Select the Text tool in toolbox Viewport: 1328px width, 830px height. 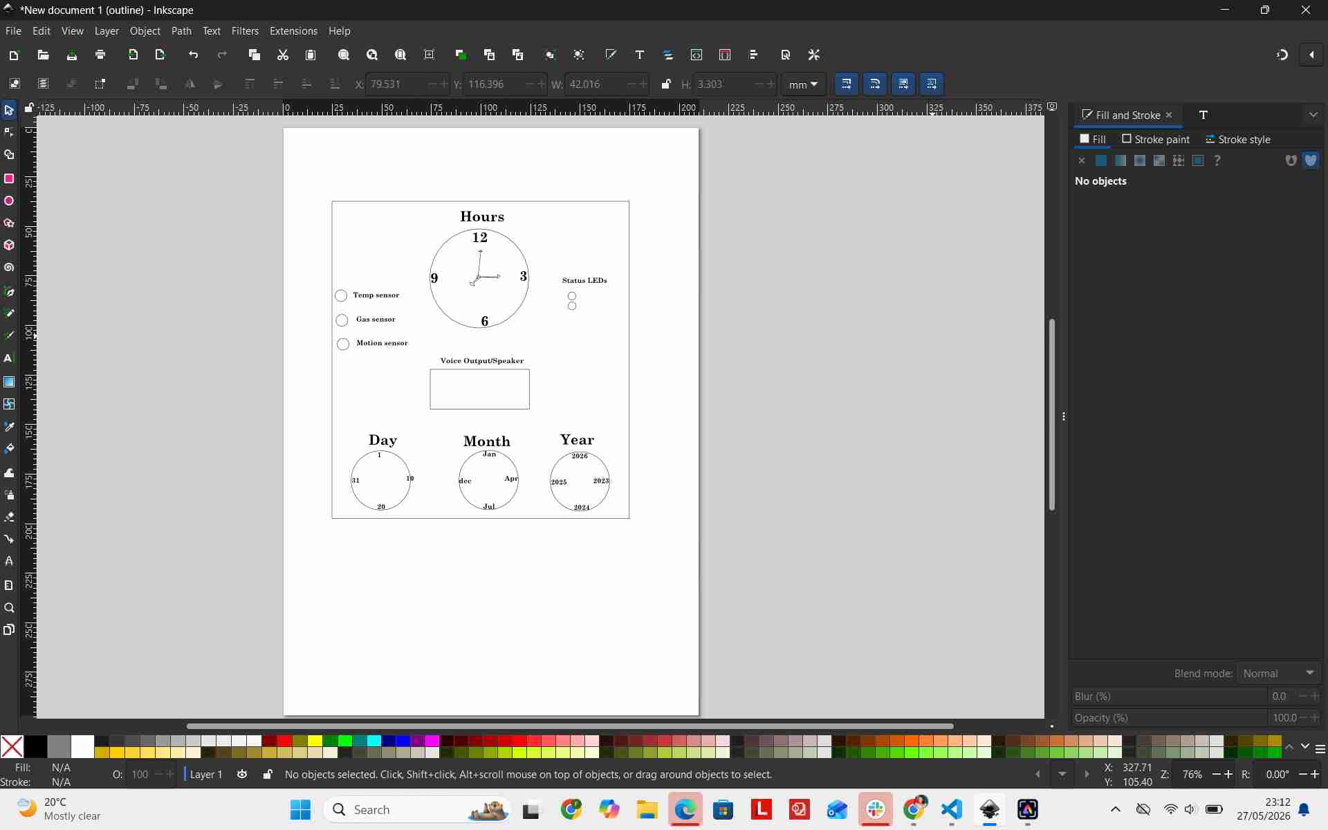pyautogui.click(x=9, y=358)
